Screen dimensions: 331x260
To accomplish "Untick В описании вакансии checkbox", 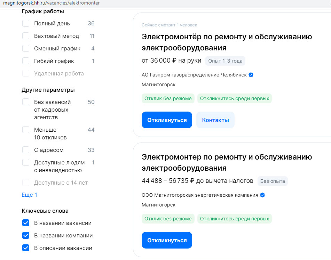I will point(26,248).
